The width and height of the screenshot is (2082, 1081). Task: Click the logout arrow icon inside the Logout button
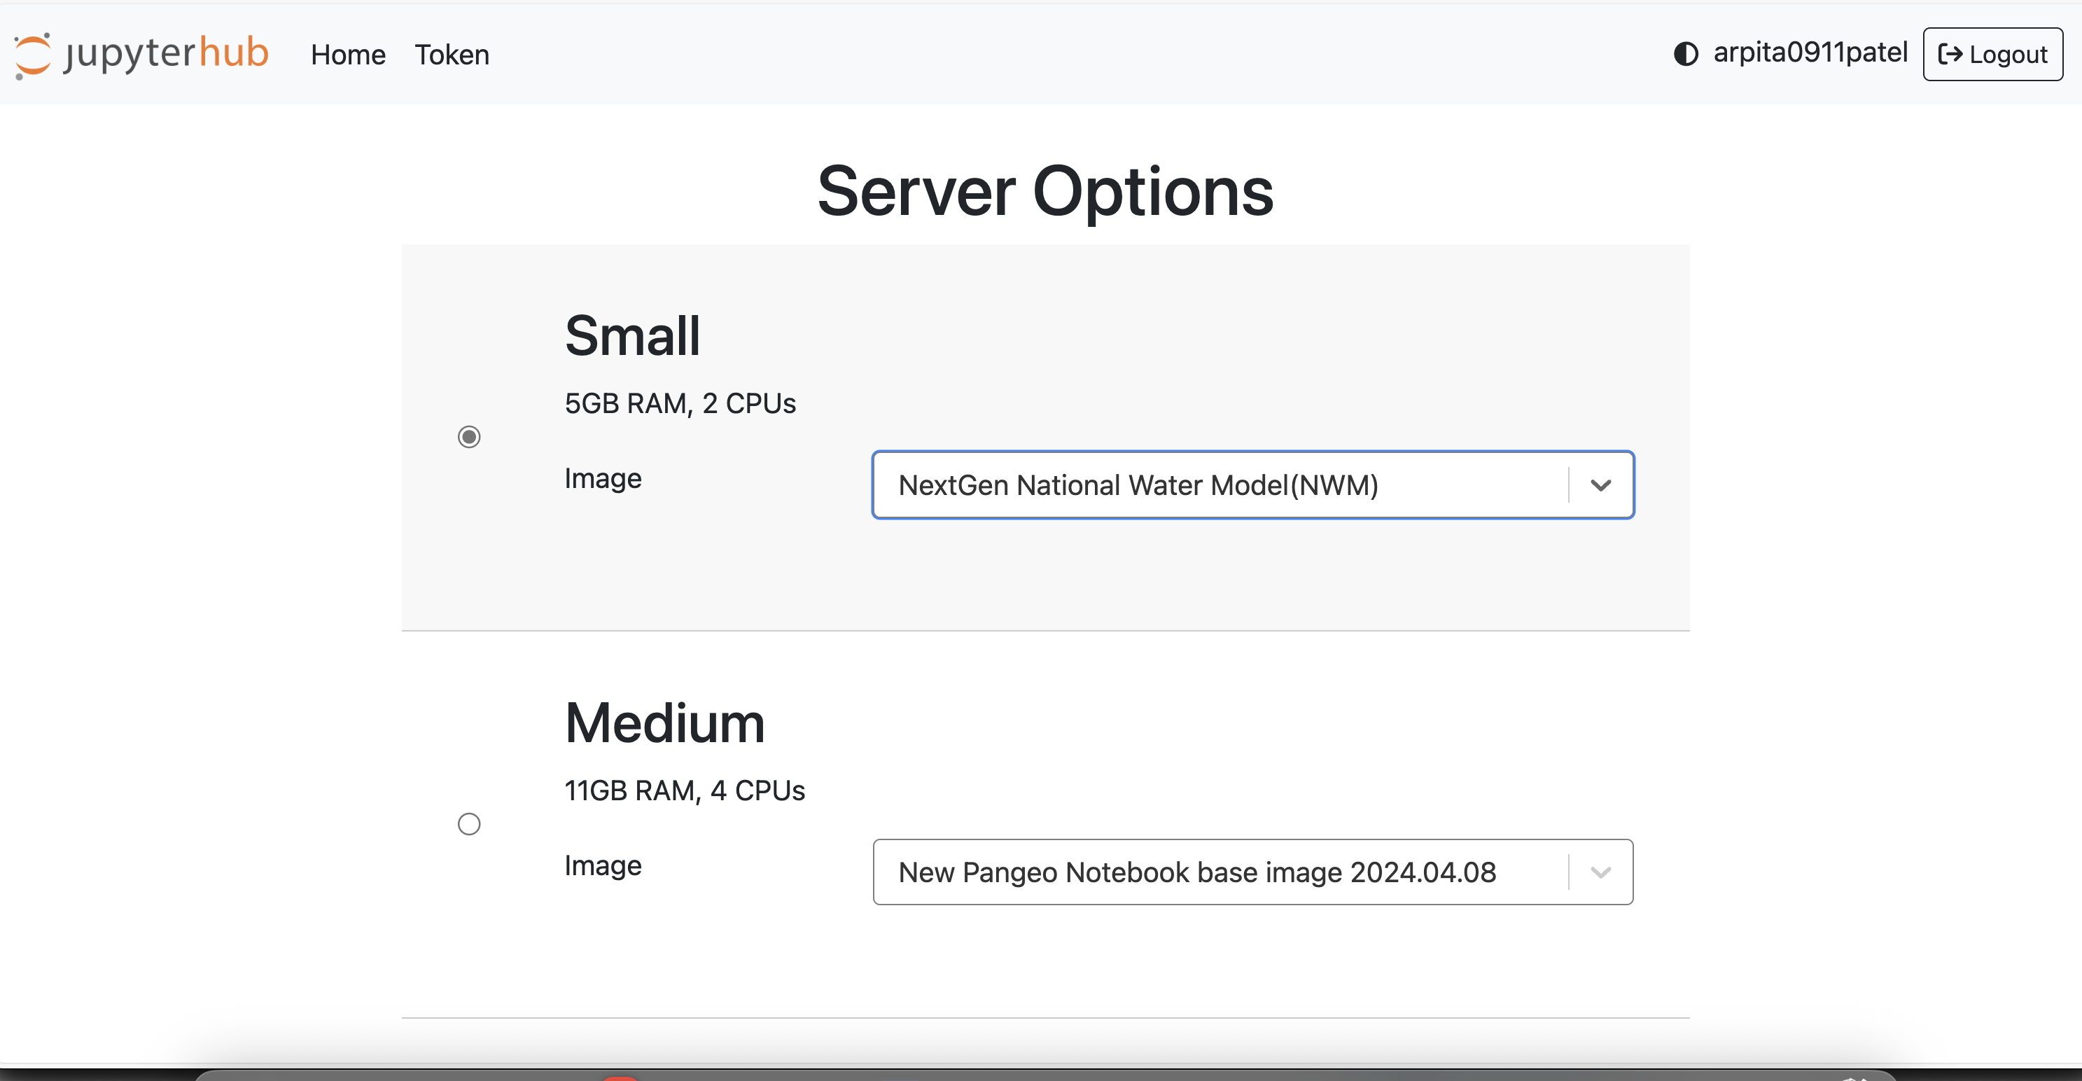click(1950, 55)
